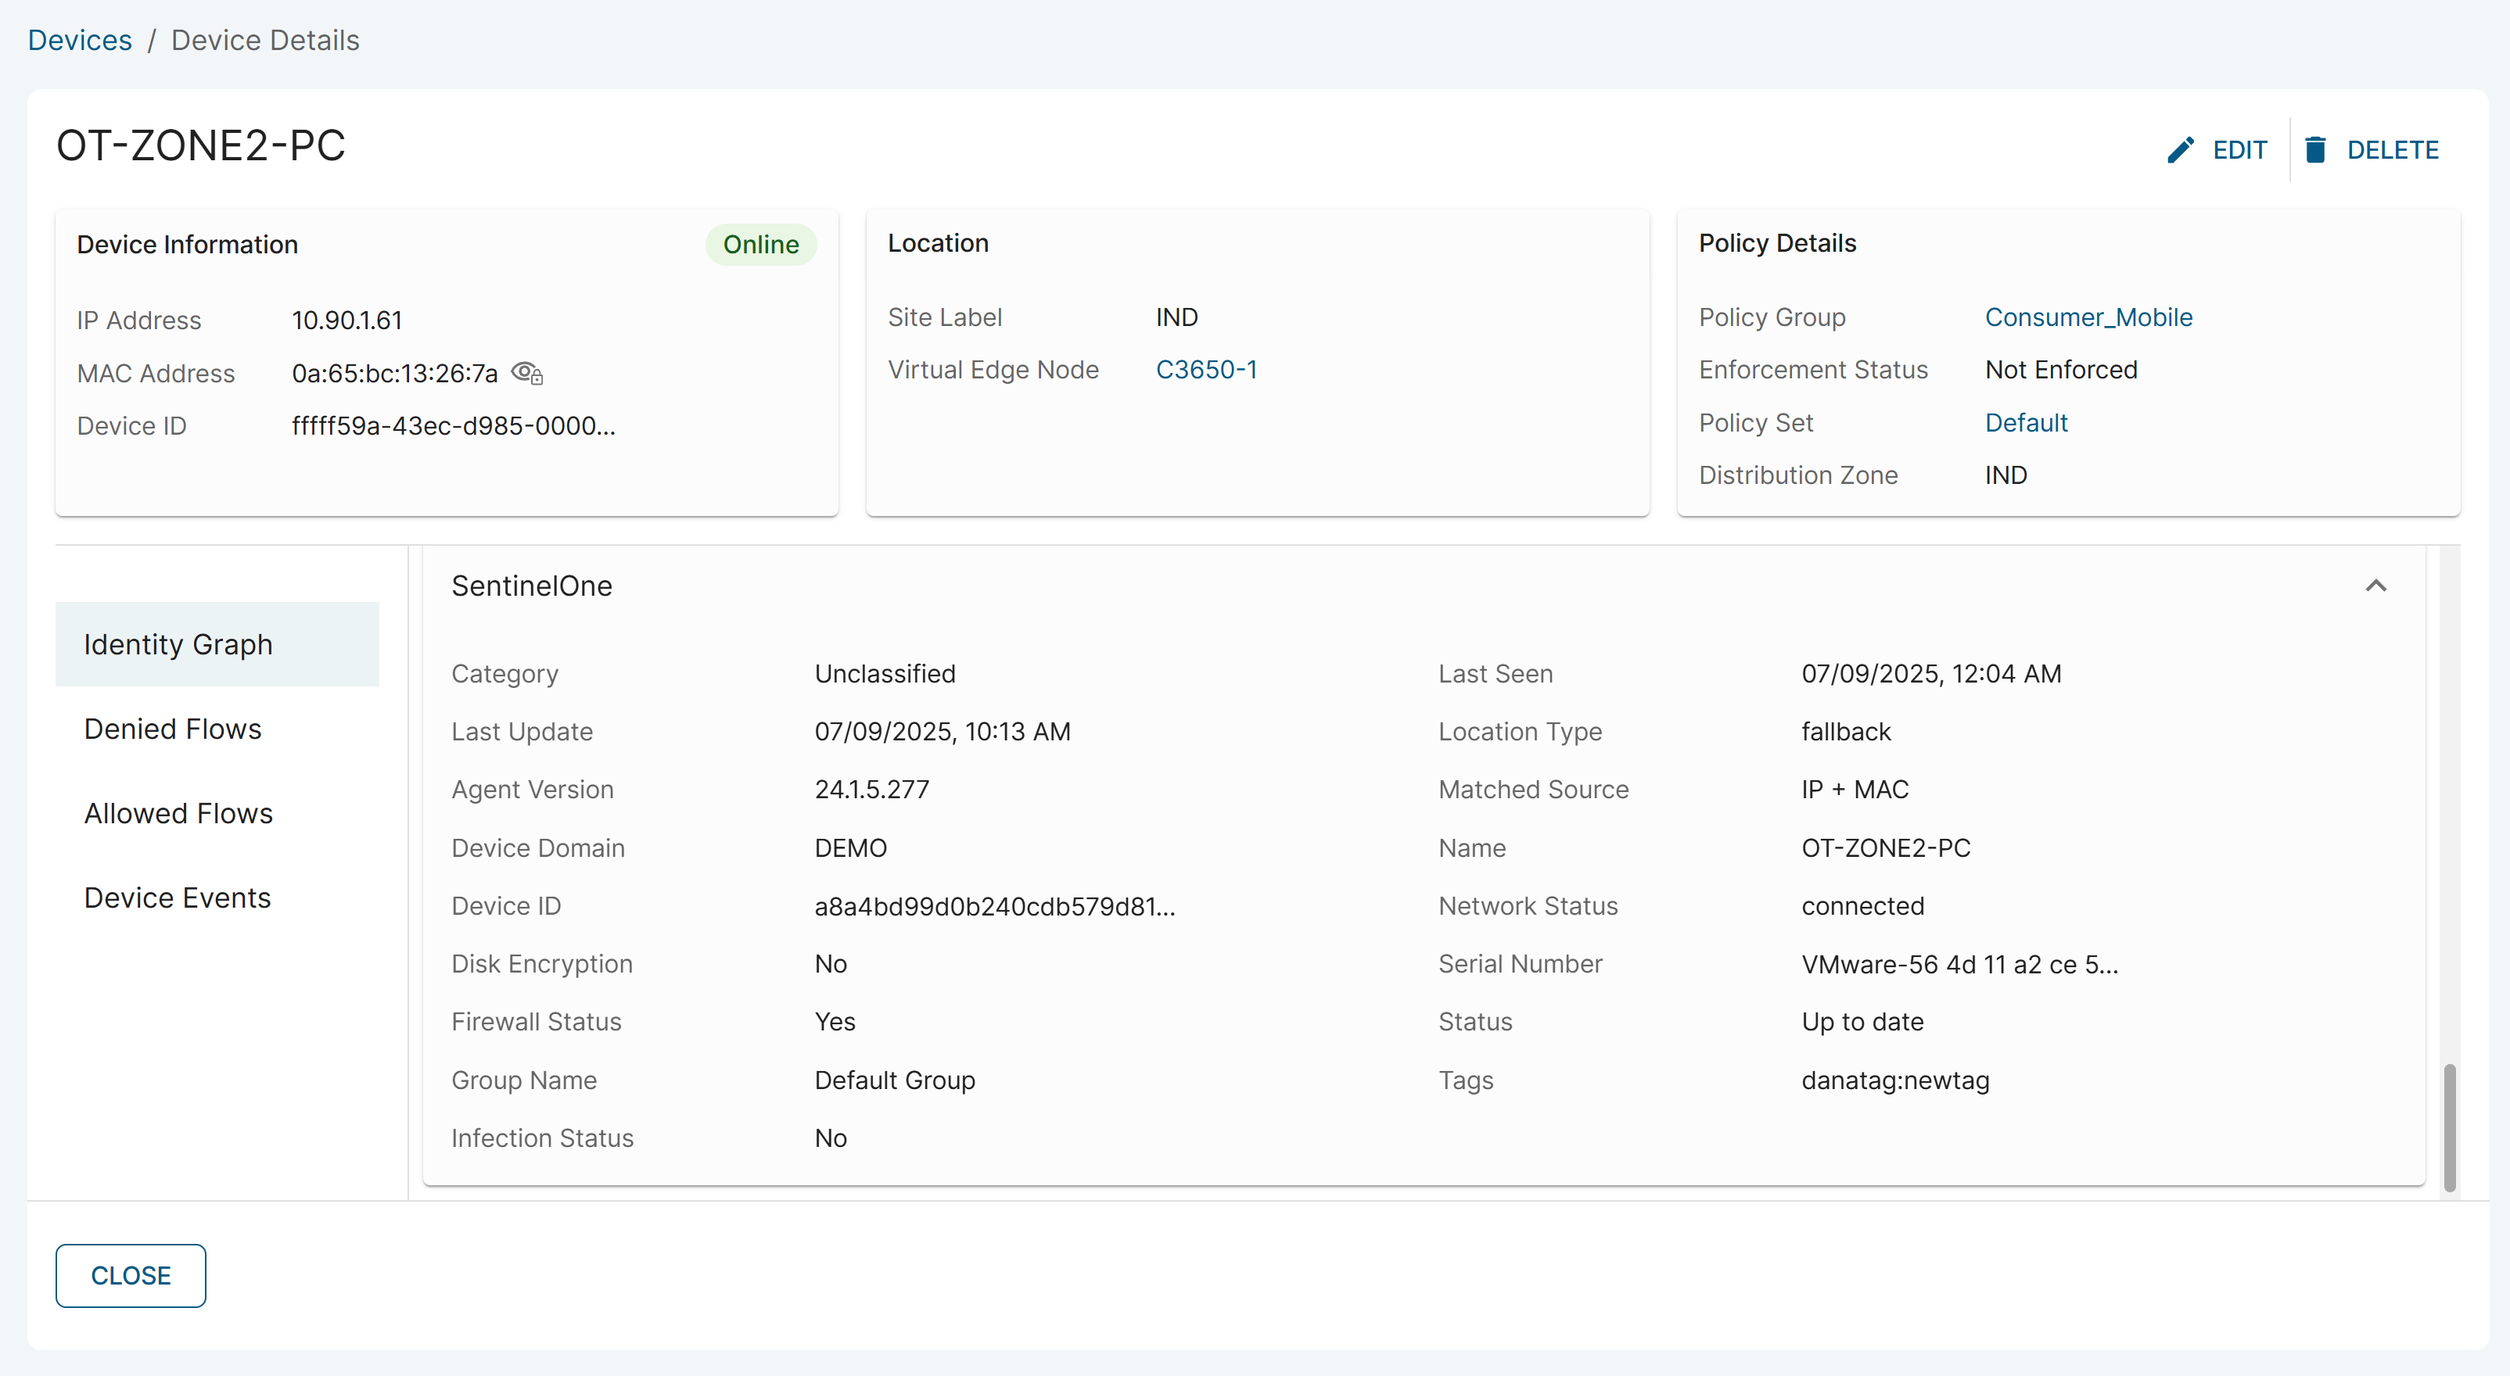Open the Denied Flows tab
This screenshot has width=2510, height=1376.
(172, 729)
